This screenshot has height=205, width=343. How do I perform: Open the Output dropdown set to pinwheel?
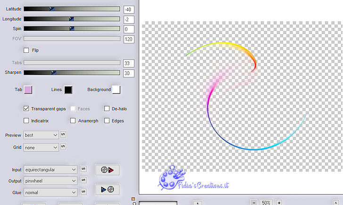point(50,180)
